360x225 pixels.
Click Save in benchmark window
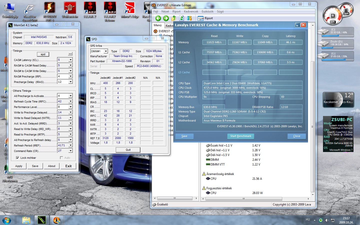point(184,136)
